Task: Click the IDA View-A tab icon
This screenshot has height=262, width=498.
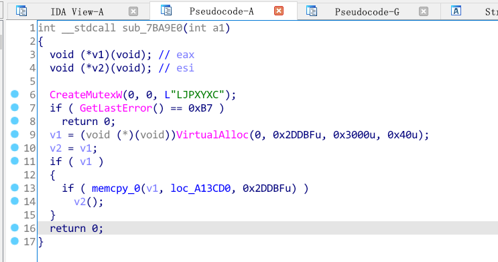Action: coord(21,11)
